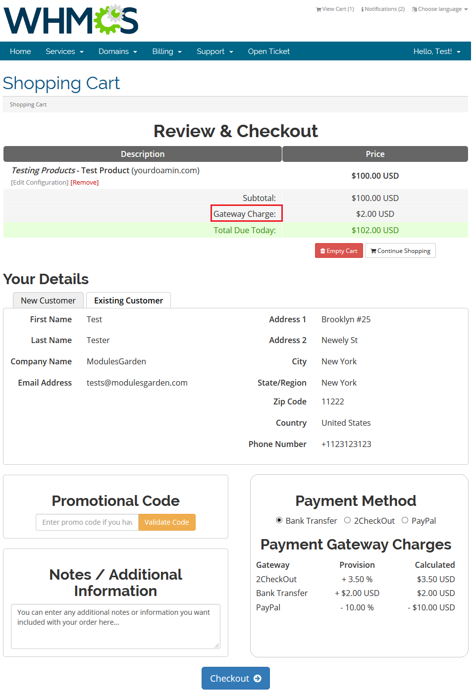
Task: Select Bank Transfer payment method
Action: 279,520
